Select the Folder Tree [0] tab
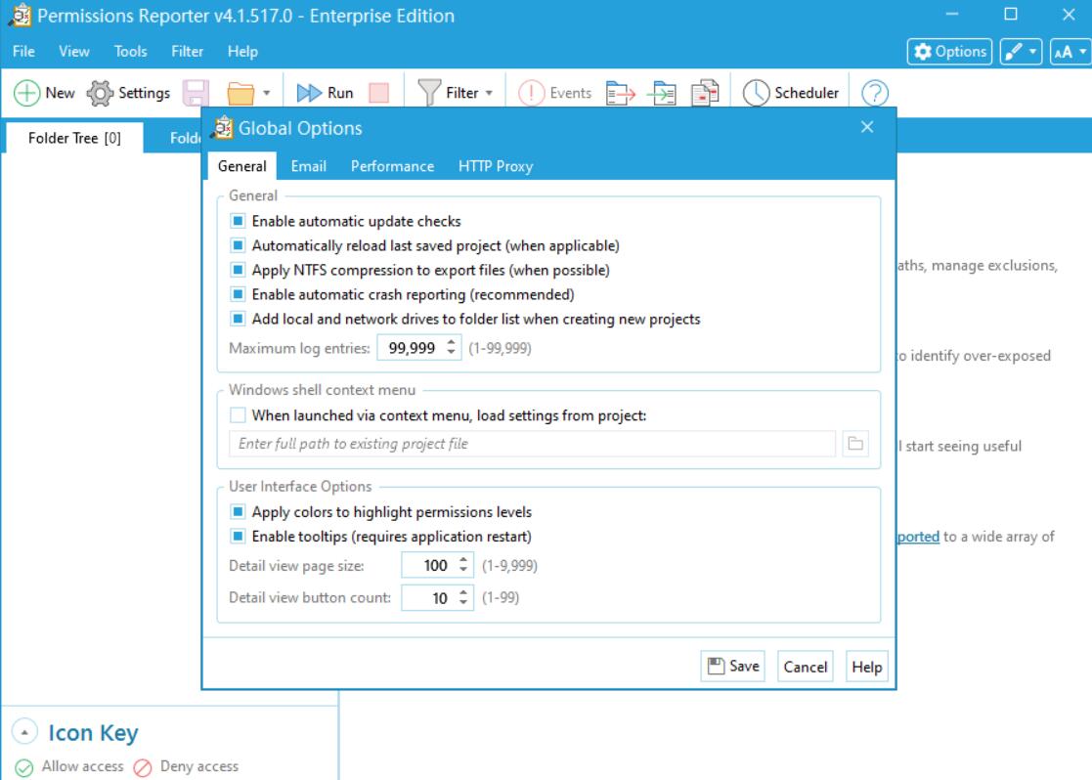1092x780 pixels. click(74, 138)
